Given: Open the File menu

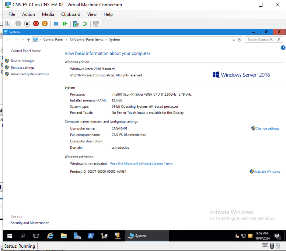Looking at the screenshot, I should click(12, 14).
